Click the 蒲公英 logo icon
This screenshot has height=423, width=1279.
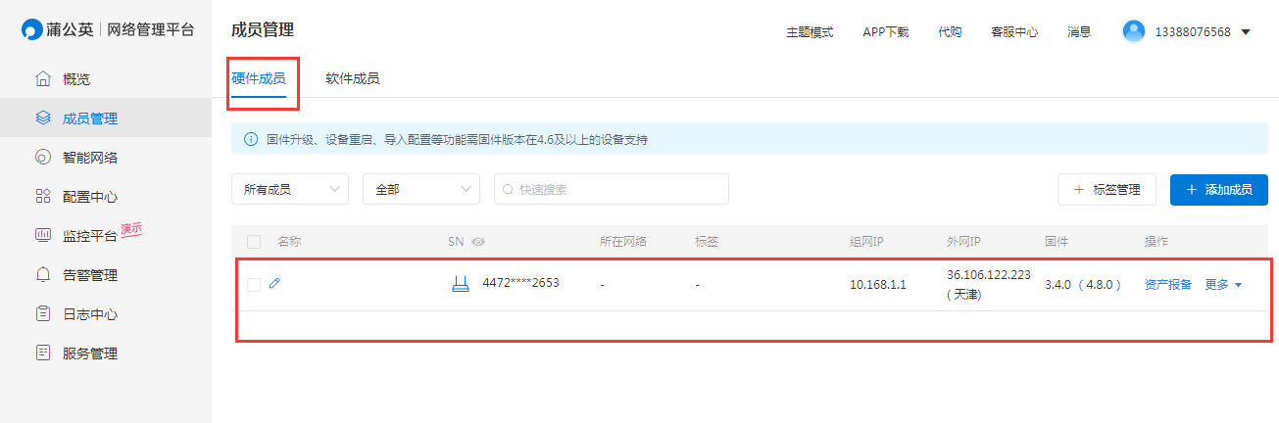[x=32, y=30]
